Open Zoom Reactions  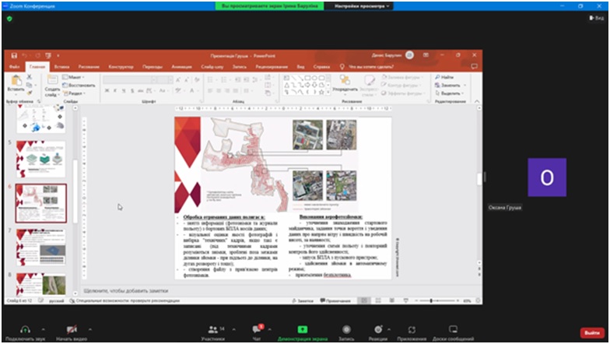pyautogui.click(x=378, y=330)
